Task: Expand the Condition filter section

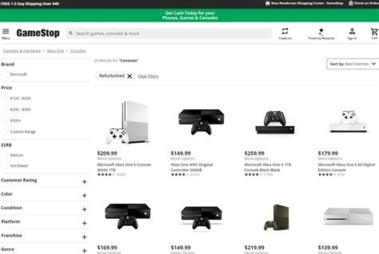Action: point(84,209)
